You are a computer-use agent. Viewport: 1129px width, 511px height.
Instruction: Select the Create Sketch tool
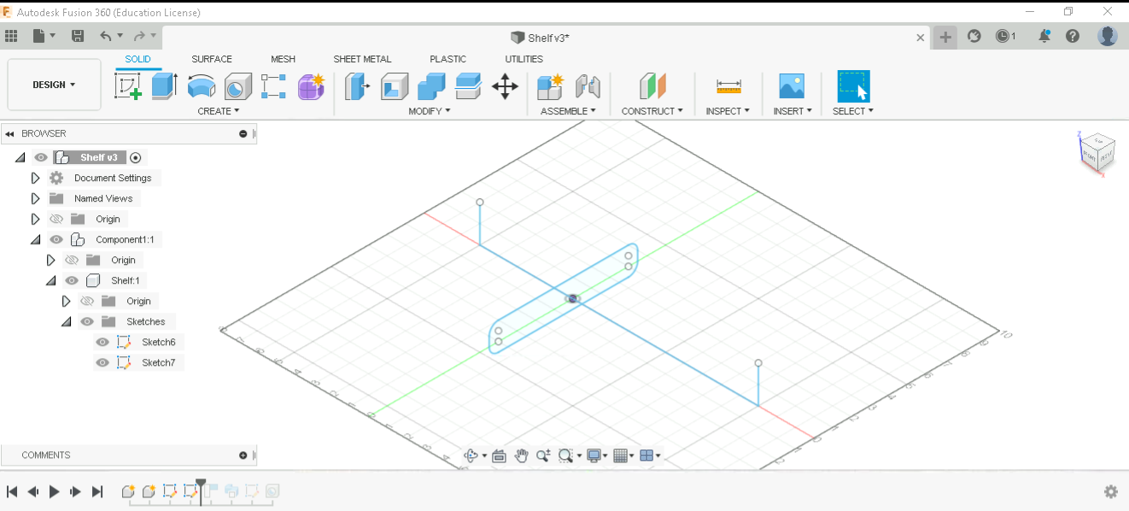128,86
